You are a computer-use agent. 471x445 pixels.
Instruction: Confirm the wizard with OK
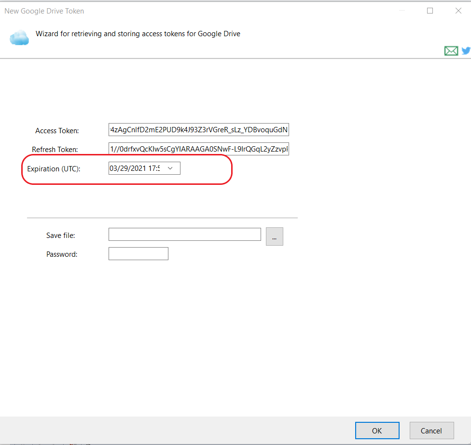(377, 431)
